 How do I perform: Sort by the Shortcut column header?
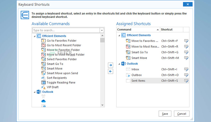coord(172,29)
